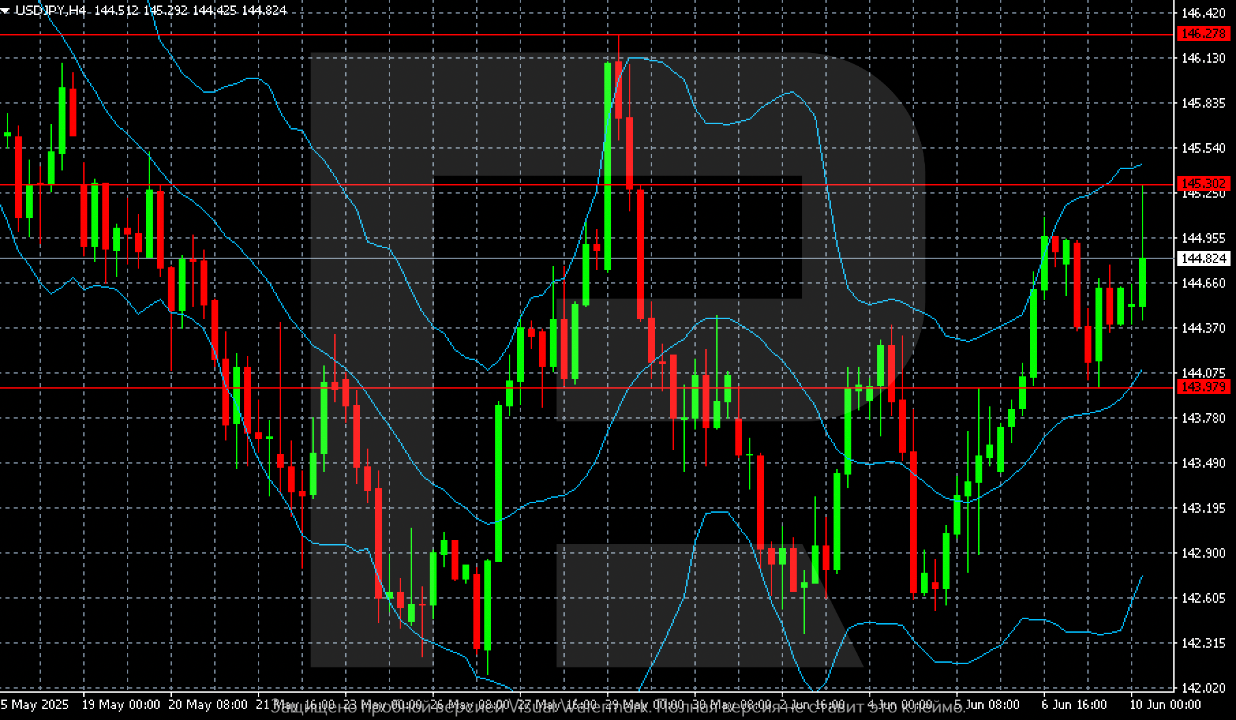Click the white current price tag 144.824

[x=1204, y=258]
